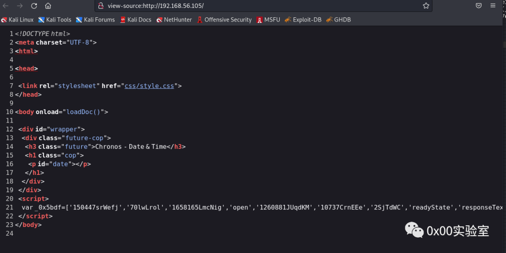Click the p id "date" value

[60, 164]
